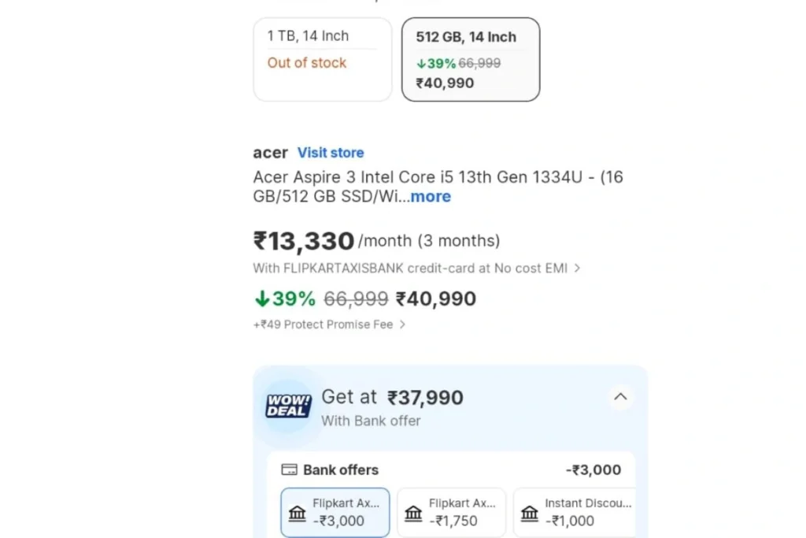Viewport: 806px width, 538px height.
Task: Click bank icon on Instant Discount offer
Action: (x=530, y=513)
